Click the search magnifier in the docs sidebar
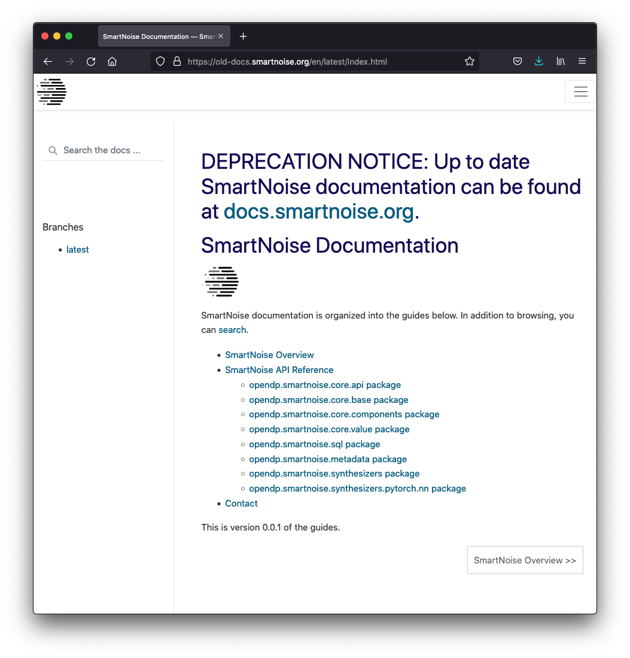This screenshot has height=658, width=630. (x=53, y=150)
